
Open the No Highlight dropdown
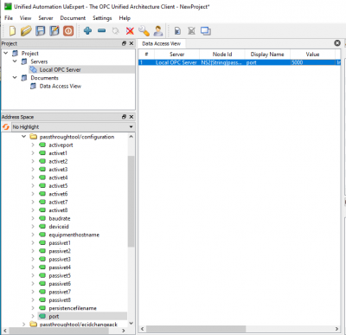point(73,127)
